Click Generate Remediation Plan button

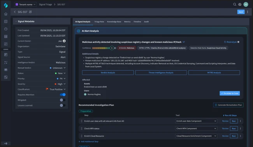[228, 105]
